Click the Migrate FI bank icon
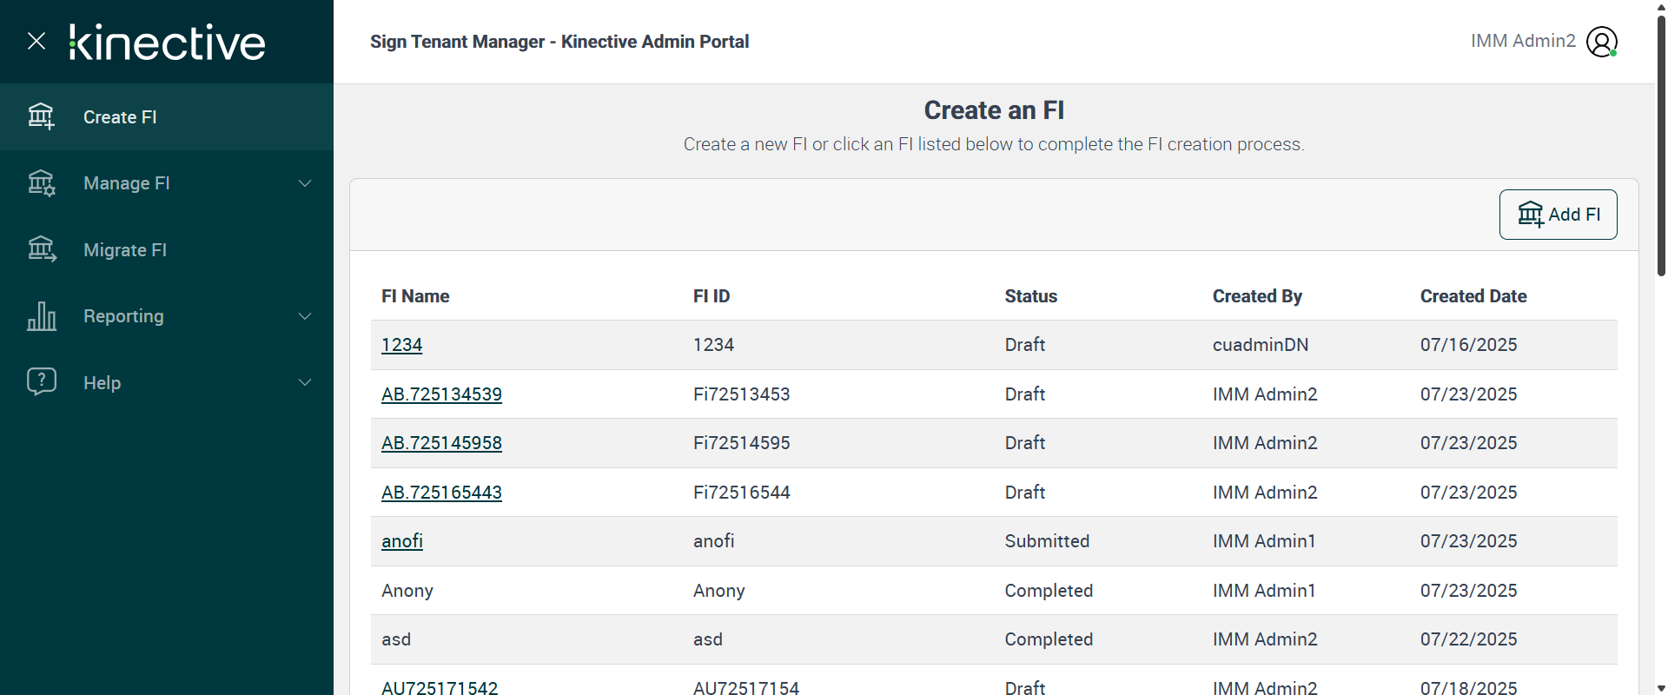This screenshot has height=695, width=1668. [x=41, y=250]
